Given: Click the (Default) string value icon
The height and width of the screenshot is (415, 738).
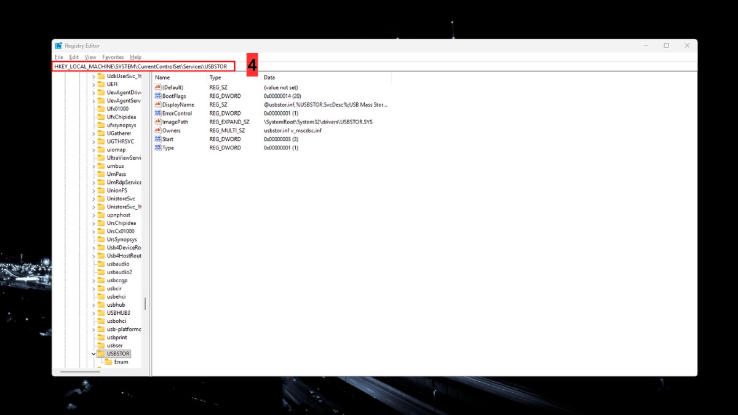Looking at the screenshot, I should click(158, 87).
